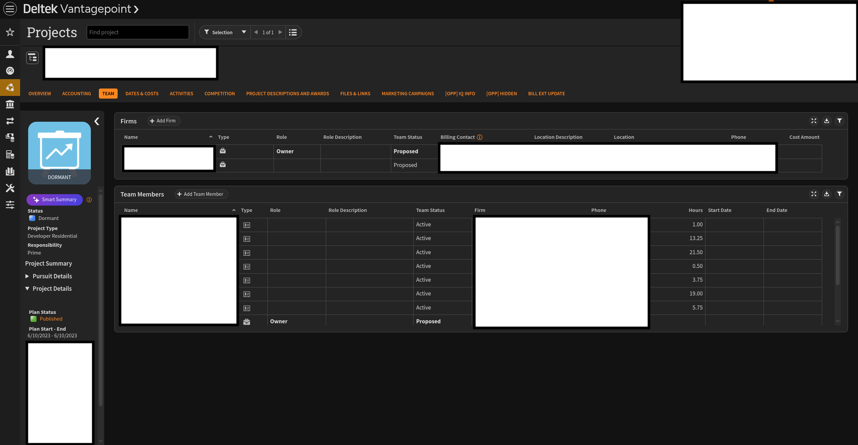
Task: Click the project structure tree icon
Action: coord(33,58)
